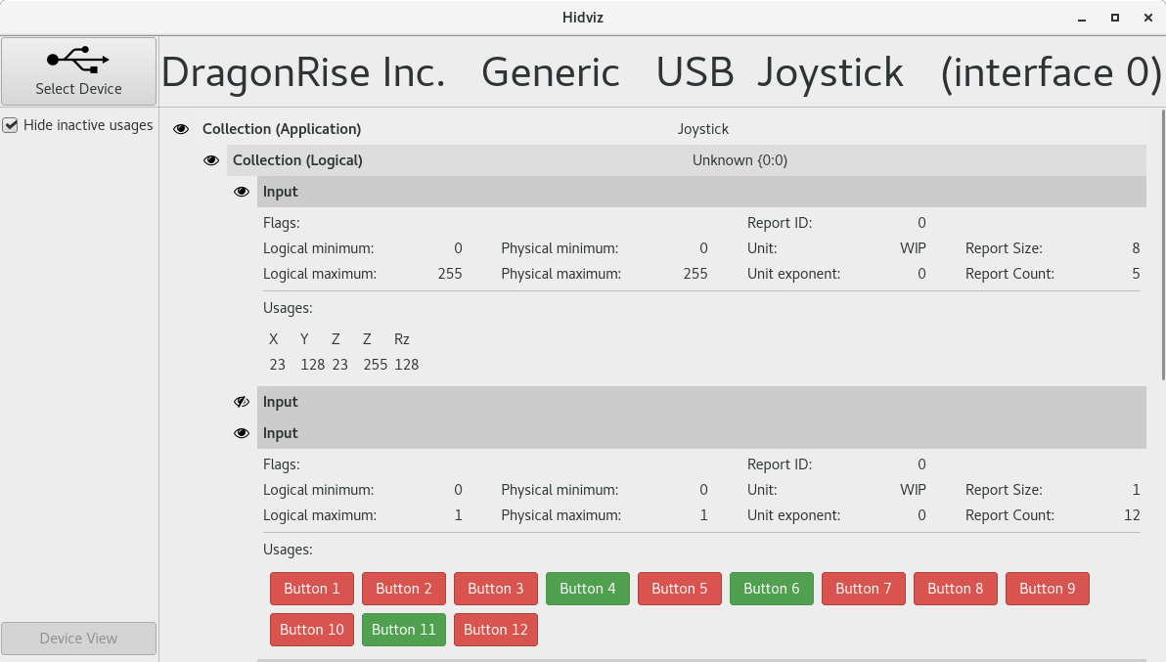
Task: Click the red Button 10 usage
Action: [312, 630]
